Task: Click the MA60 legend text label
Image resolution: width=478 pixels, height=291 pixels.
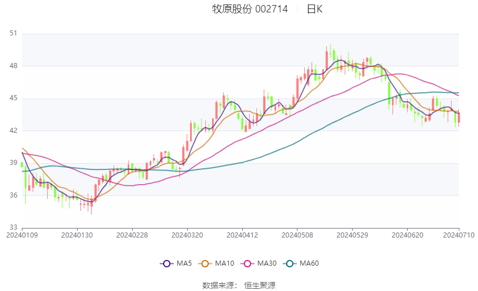Action: pyautogui.click(x=309, y=263)
